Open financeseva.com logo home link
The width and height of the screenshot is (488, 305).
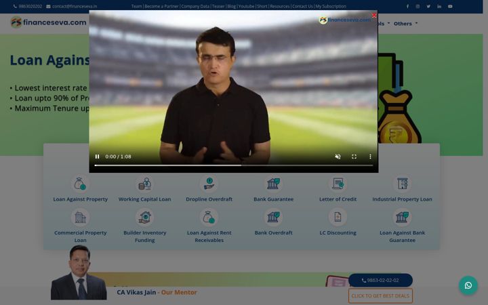pyautogui.click(x=49, y=22)
